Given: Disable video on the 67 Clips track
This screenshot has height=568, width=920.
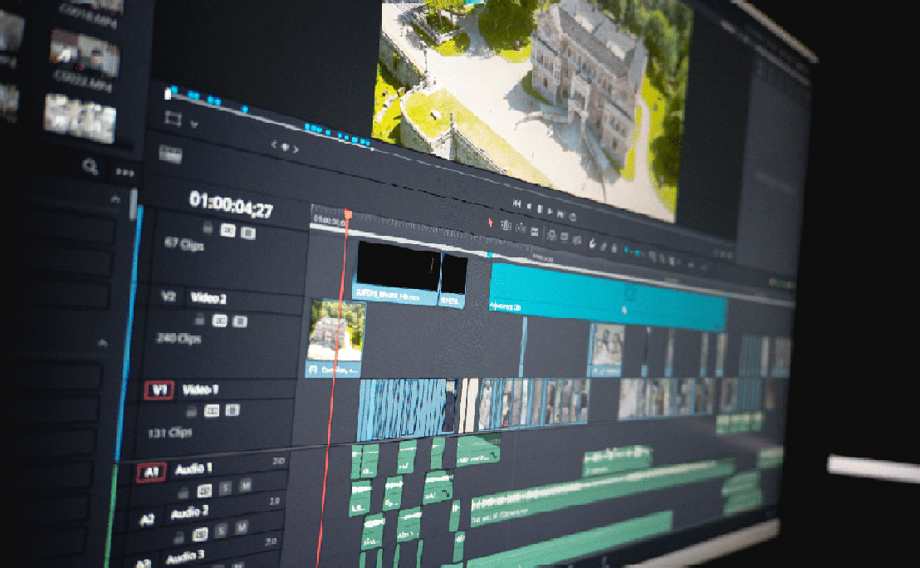Looking at the screenshot, I should click(248, 233).
